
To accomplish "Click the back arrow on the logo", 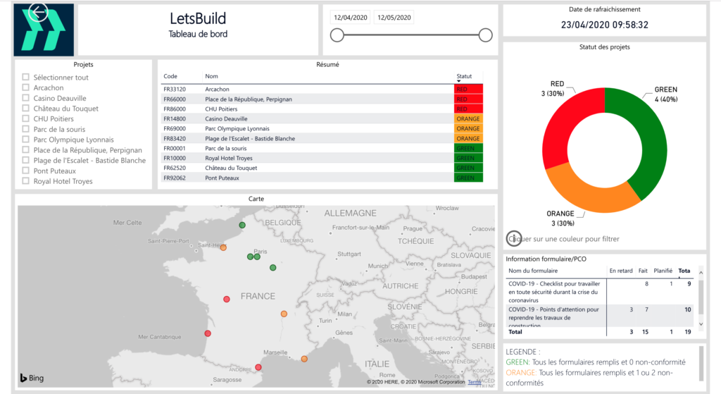I will (38, 13).
